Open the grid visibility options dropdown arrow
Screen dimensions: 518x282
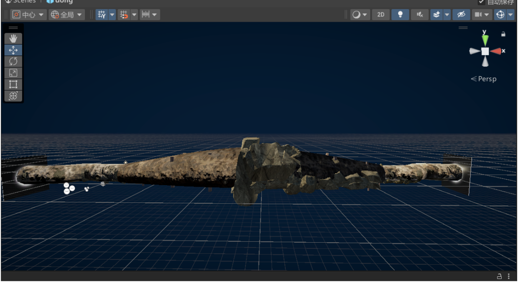[112, 14]
